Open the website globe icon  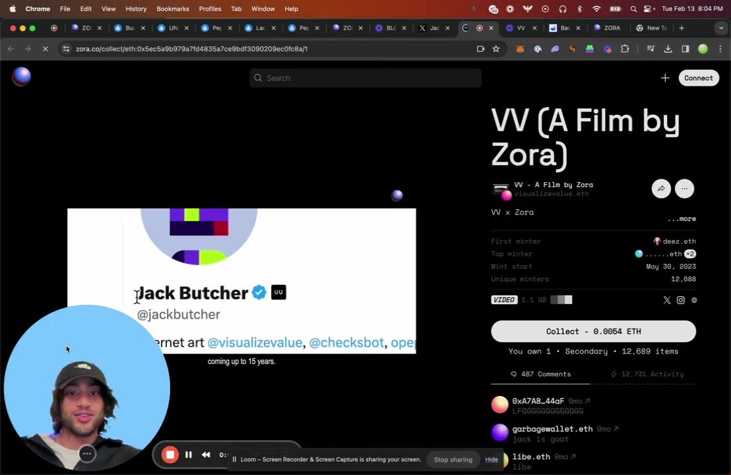point(694,300)
